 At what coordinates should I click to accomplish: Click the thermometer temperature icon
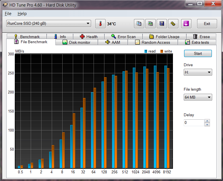pos(100,24)
